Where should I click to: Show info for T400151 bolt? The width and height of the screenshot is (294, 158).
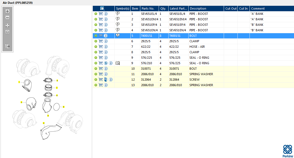[x=106, y=36]
